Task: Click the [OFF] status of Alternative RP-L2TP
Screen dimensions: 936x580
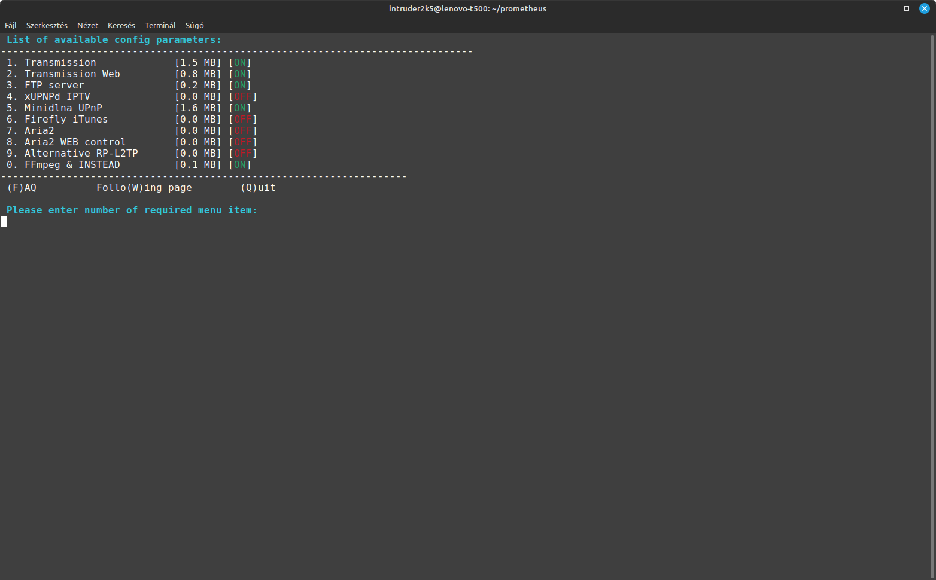Action: [x=243, y=154]
